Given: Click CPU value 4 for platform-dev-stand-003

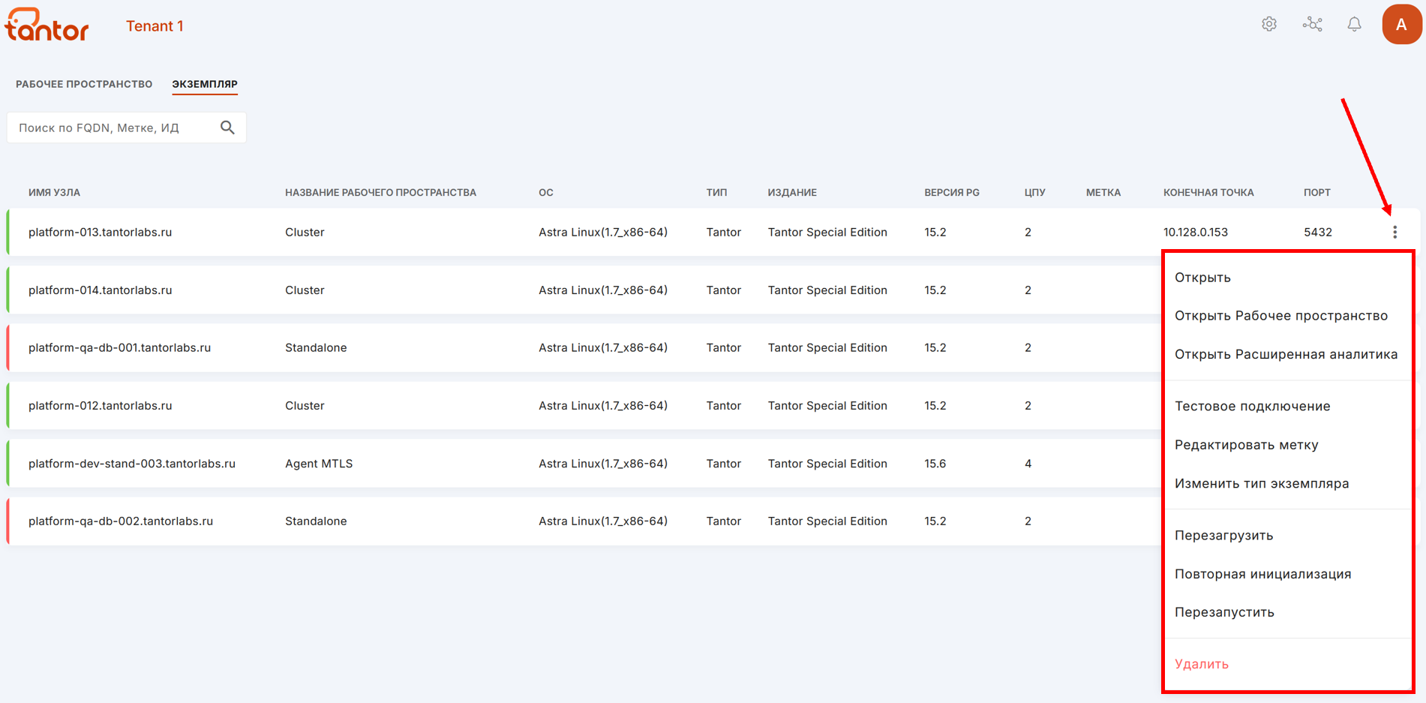Looking at the screenshot, I should [1028, 464].
